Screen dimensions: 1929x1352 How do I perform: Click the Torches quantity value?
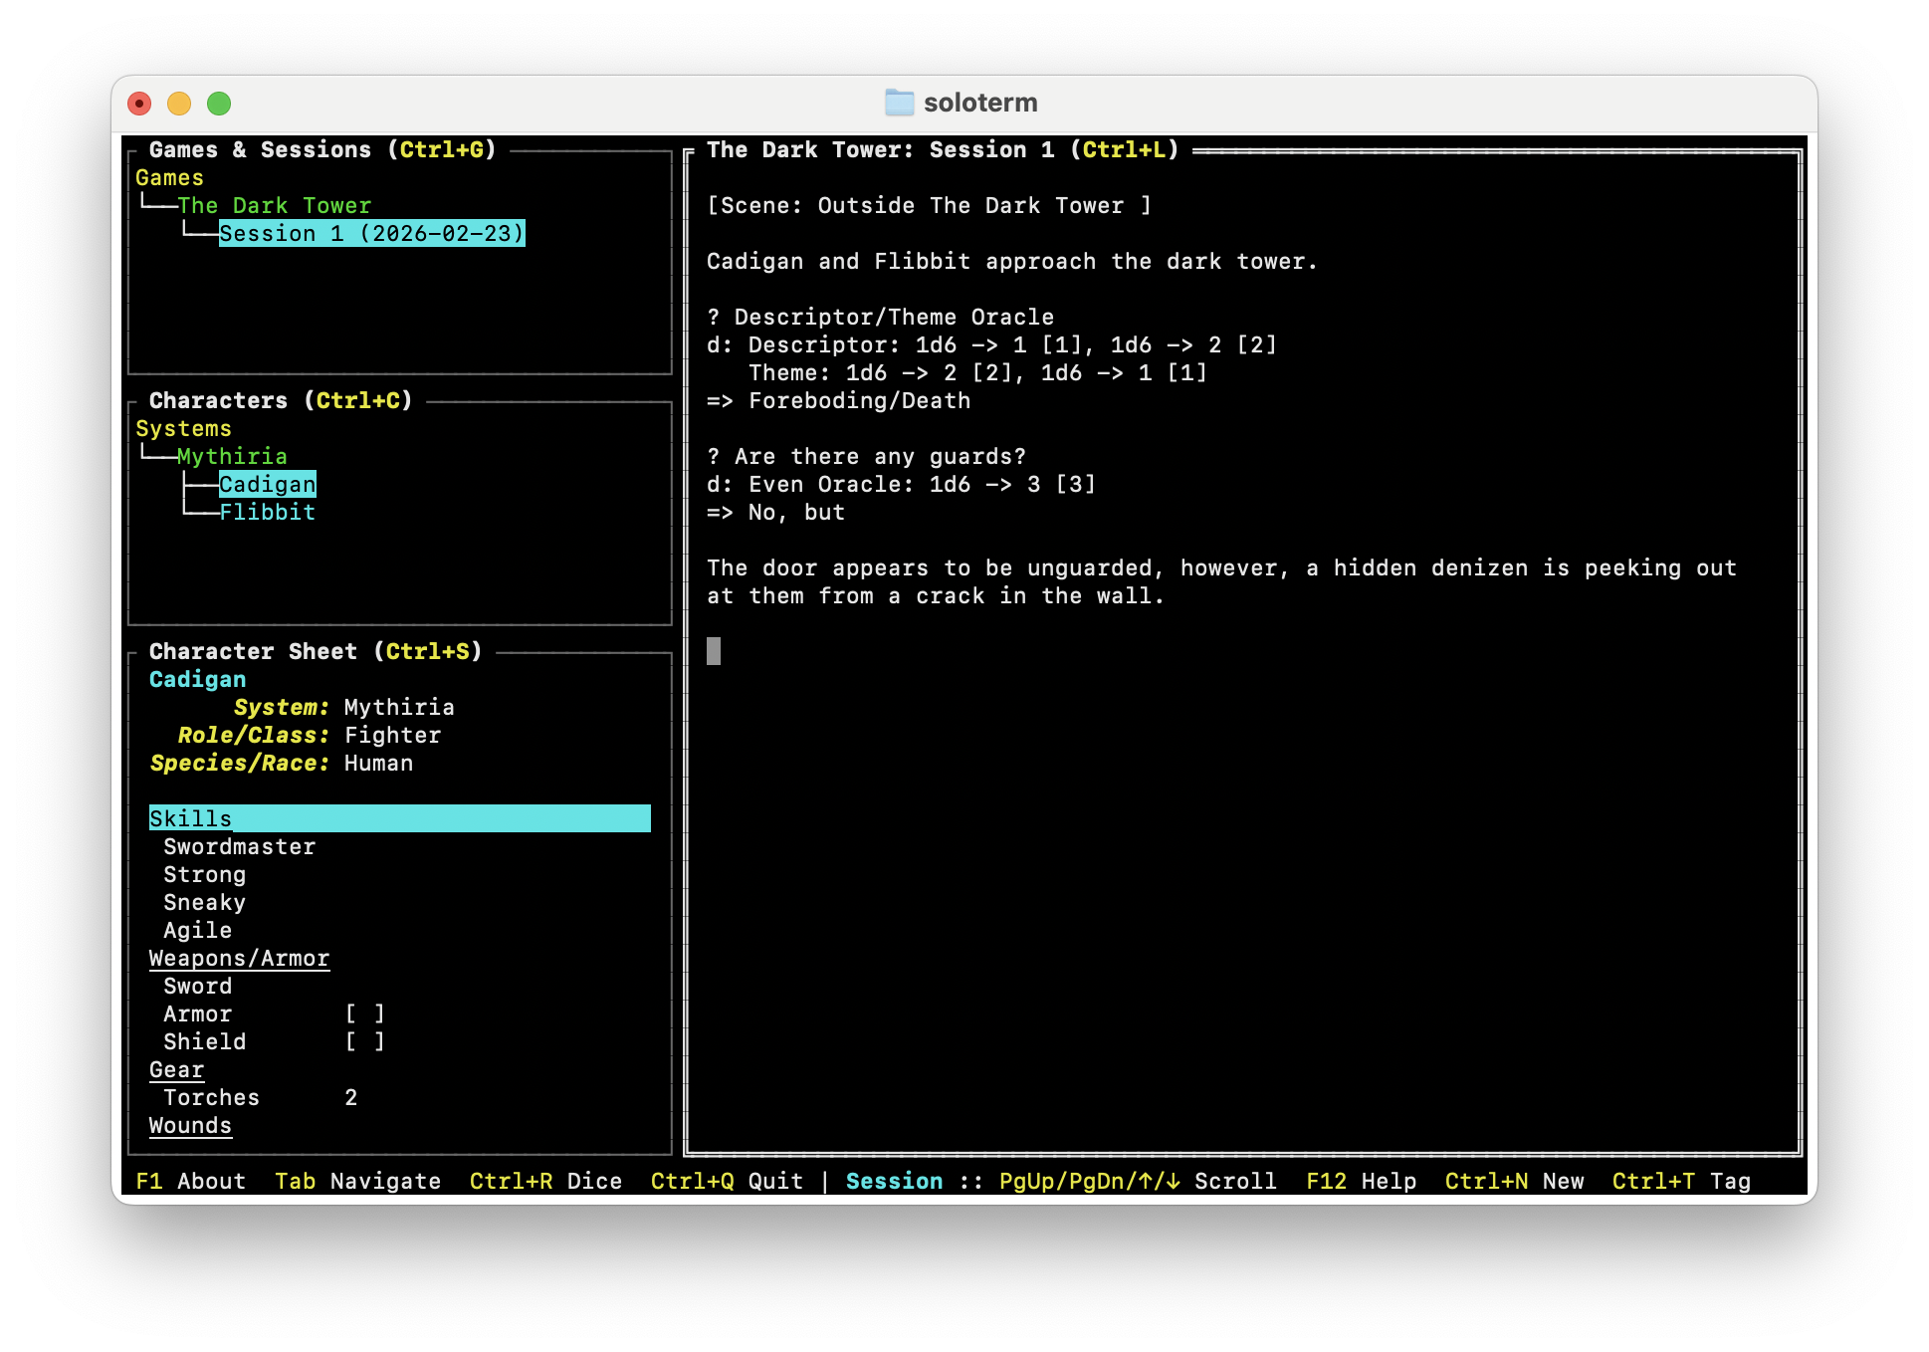(x=350, y=1097)
